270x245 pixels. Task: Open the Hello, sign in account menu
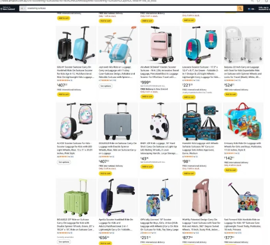click(x=264, y=8)
